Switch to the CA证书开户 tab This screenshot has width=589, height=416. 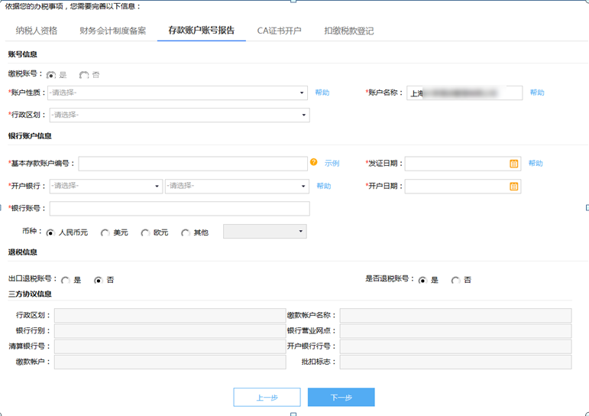pyautogui.click(x=279, y=31)
